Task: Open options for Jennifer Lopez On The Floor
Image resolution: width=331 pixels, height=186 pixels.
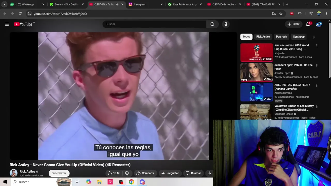Action: tap(317, 66)
